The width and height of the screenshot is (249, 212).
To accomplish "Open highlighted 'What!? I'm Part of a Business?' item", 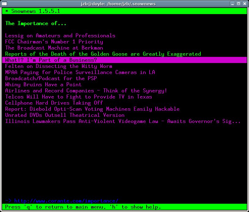I will [x=124, y=60].
